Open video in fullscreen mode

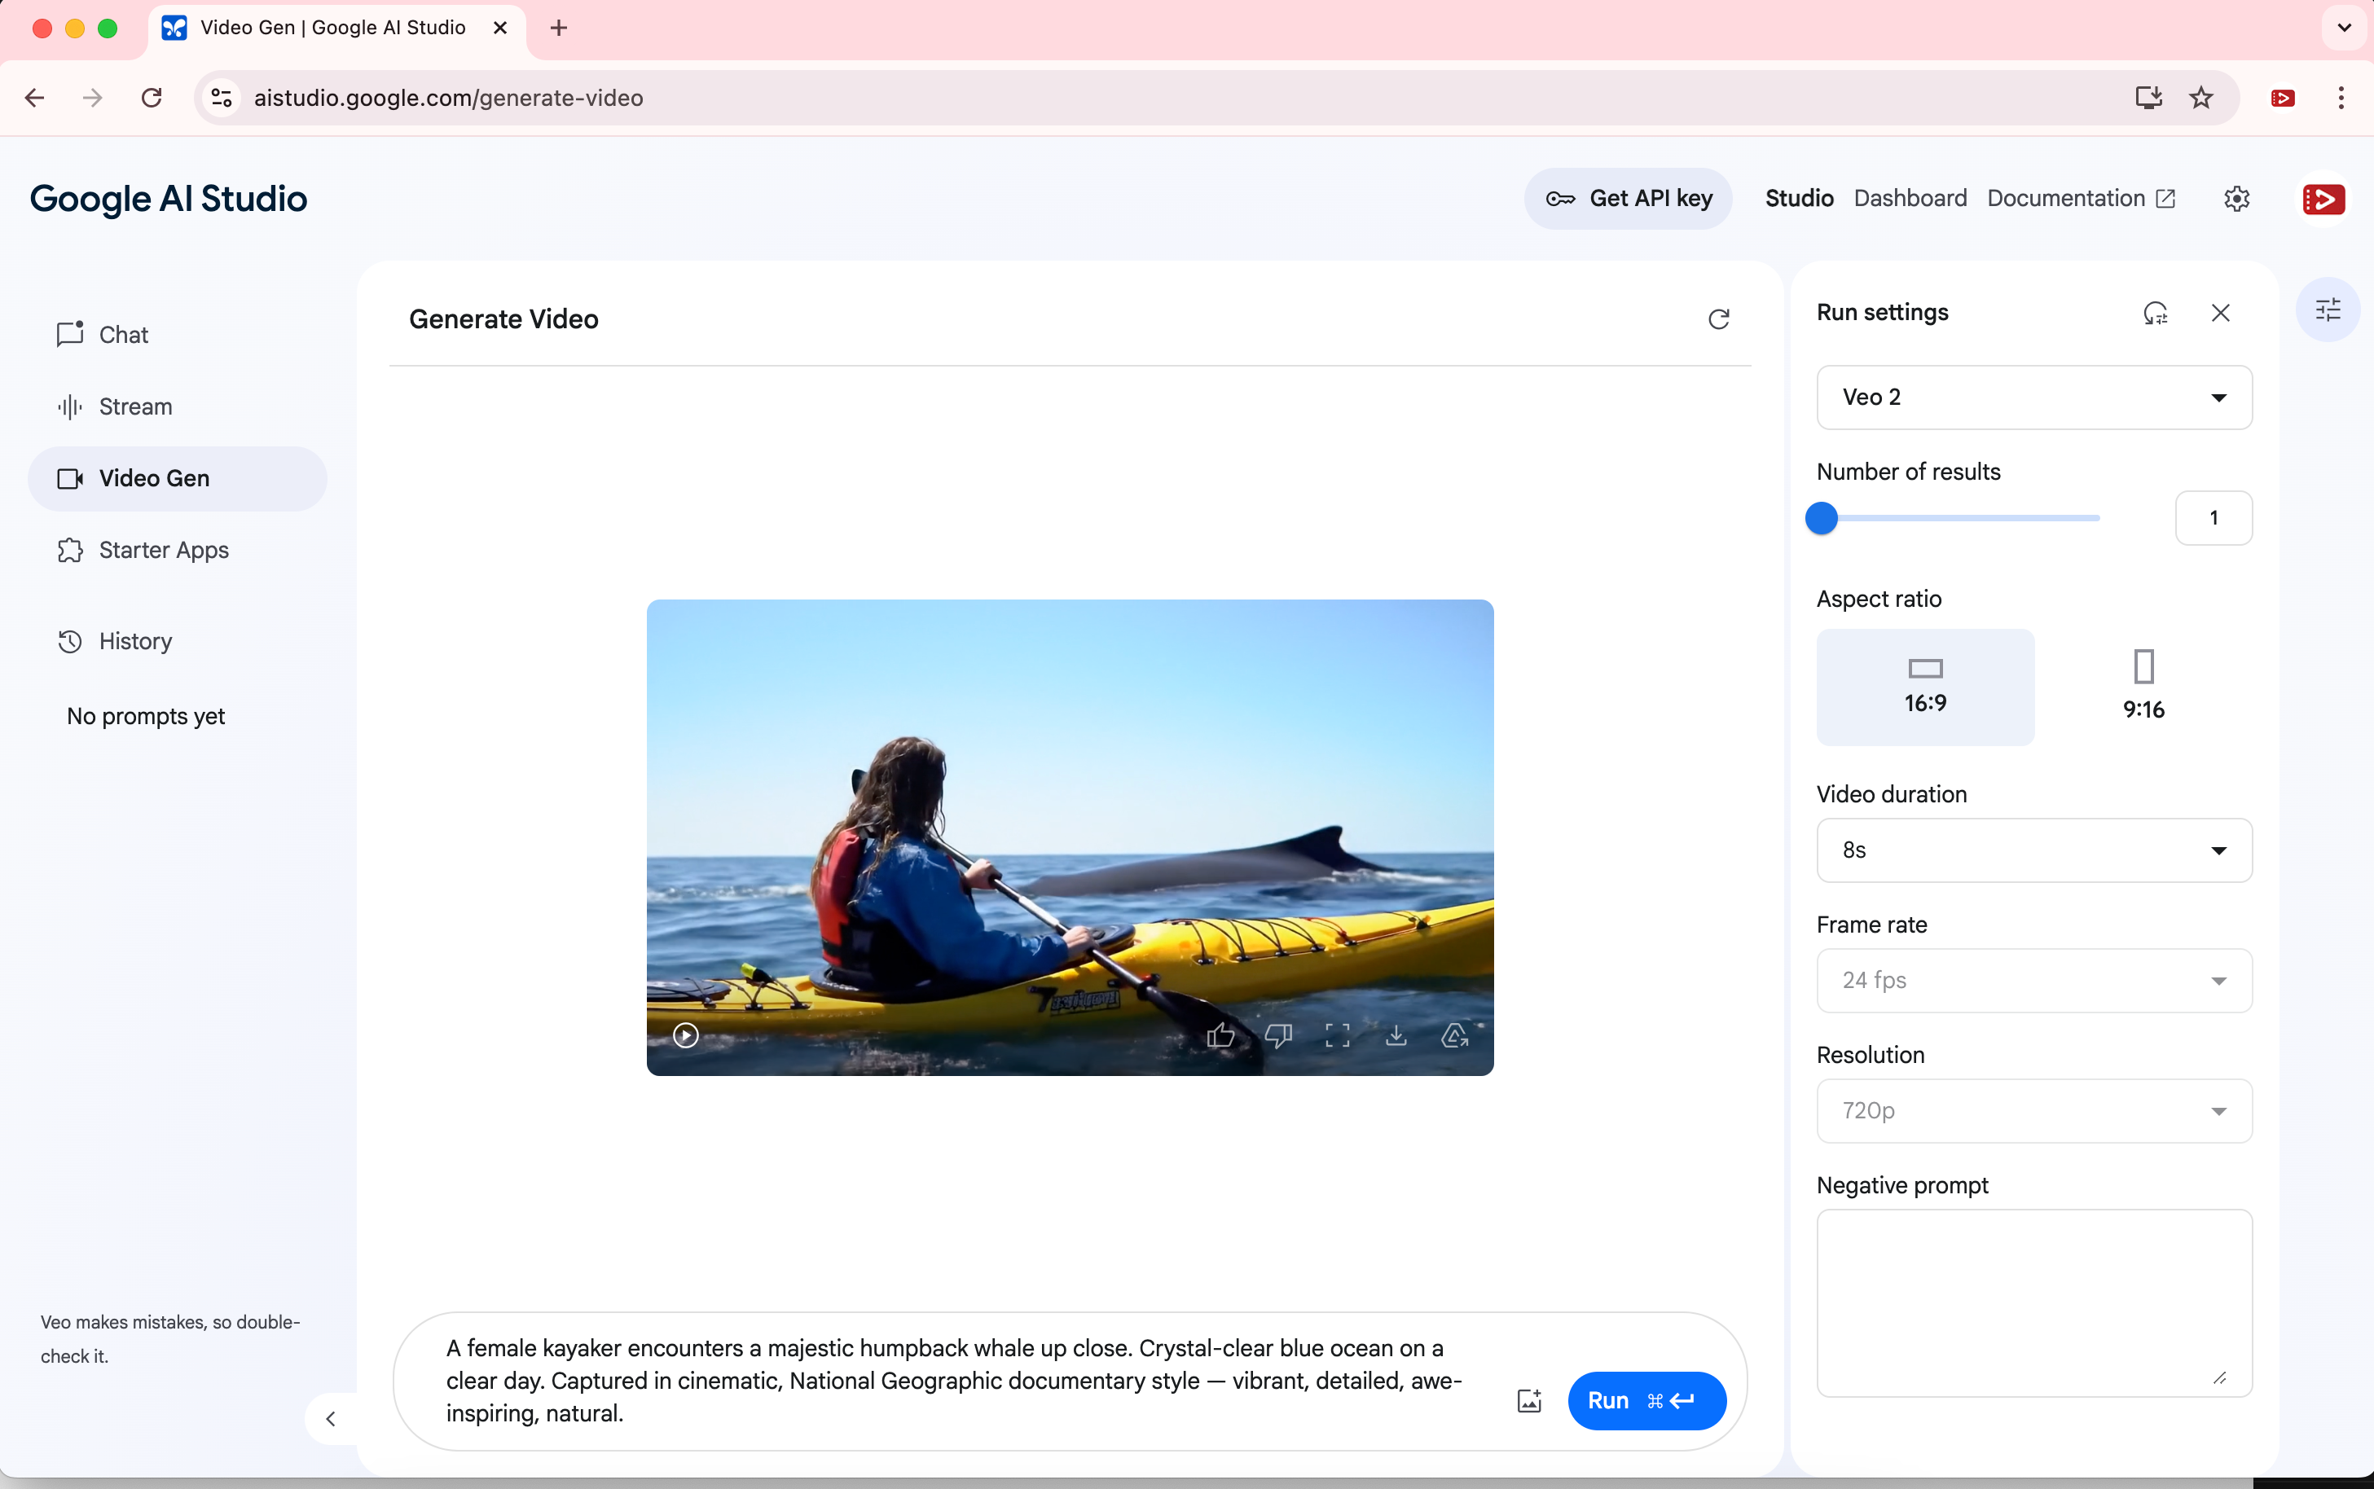click(1337, 1035)
